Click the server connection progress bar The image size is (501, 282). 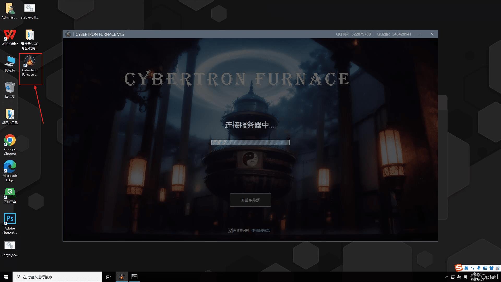click(250, 143)
